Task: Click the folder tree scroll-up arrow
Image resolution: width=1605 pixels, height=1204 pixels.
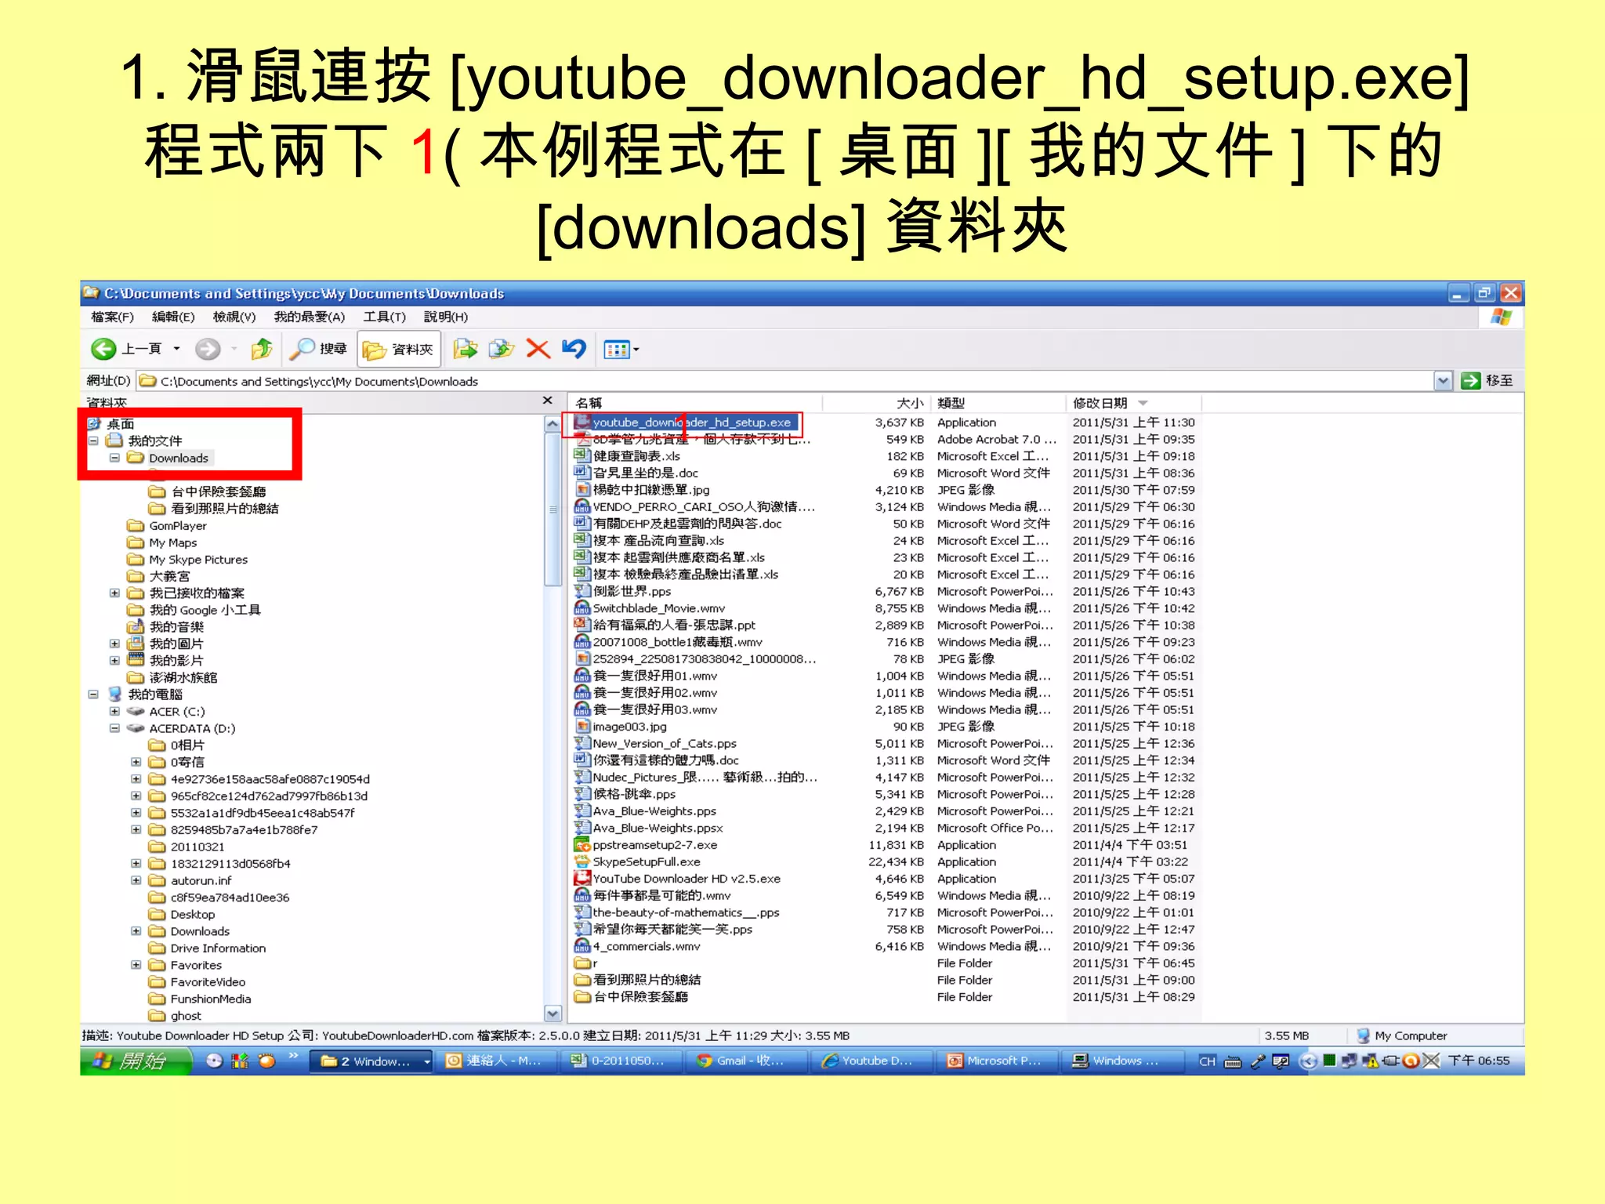Action: point(553,423)
